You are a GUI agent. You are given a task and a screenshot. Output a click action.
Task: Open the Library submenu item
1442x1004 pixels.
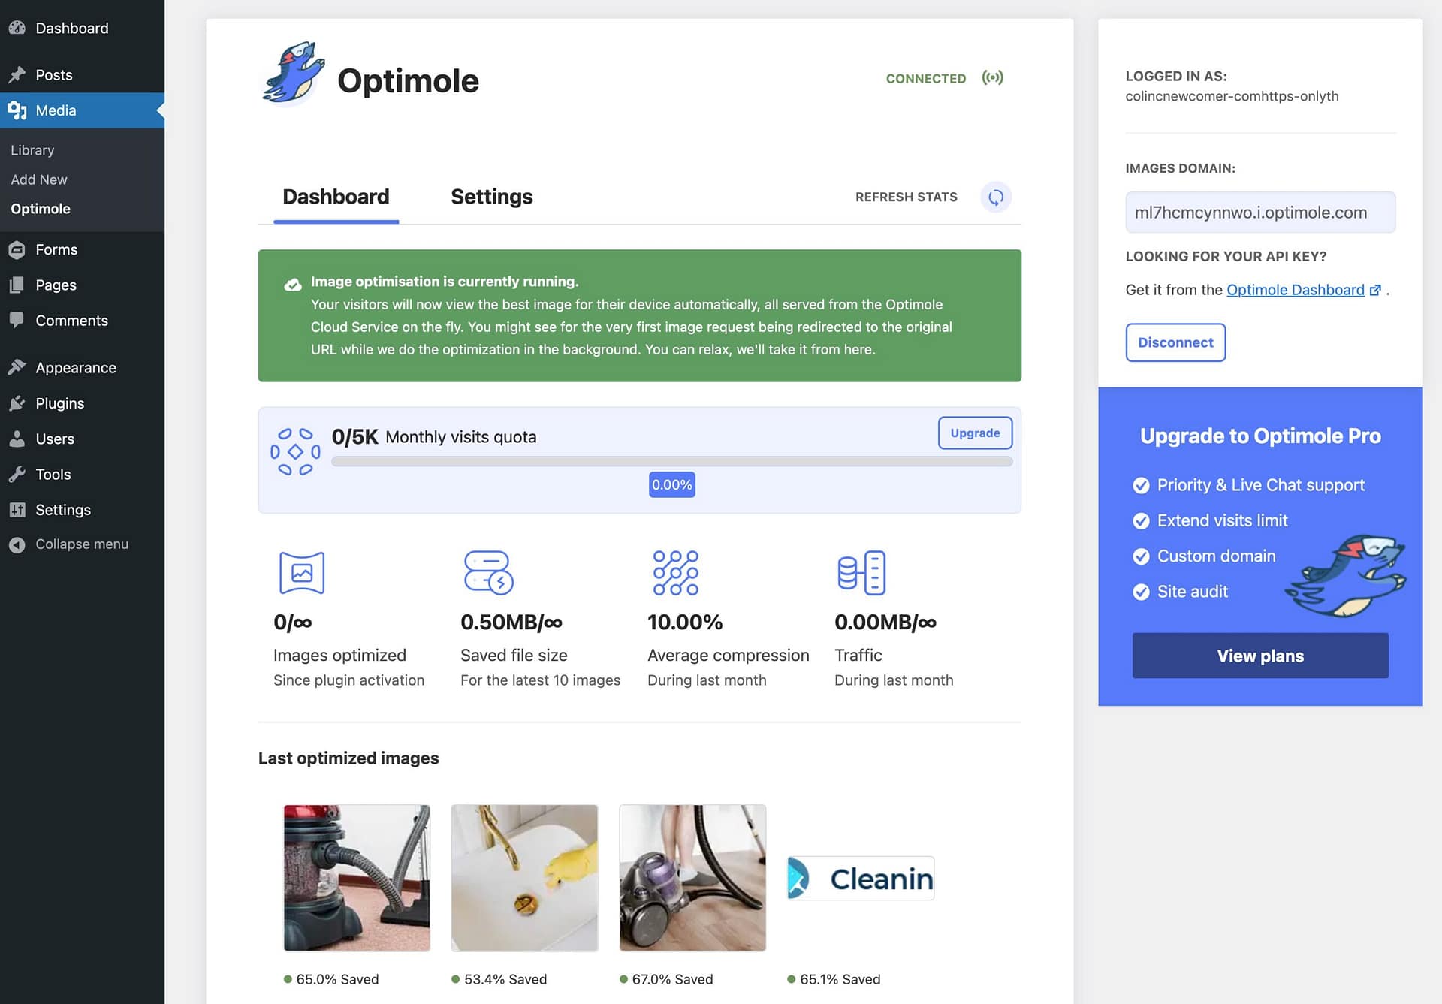(x=32, y=149)
